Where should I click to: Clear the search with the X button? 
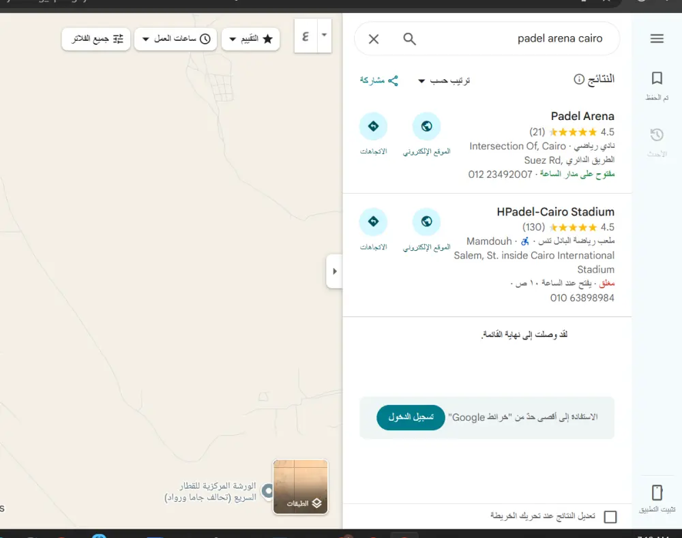[x=374, y=39]
